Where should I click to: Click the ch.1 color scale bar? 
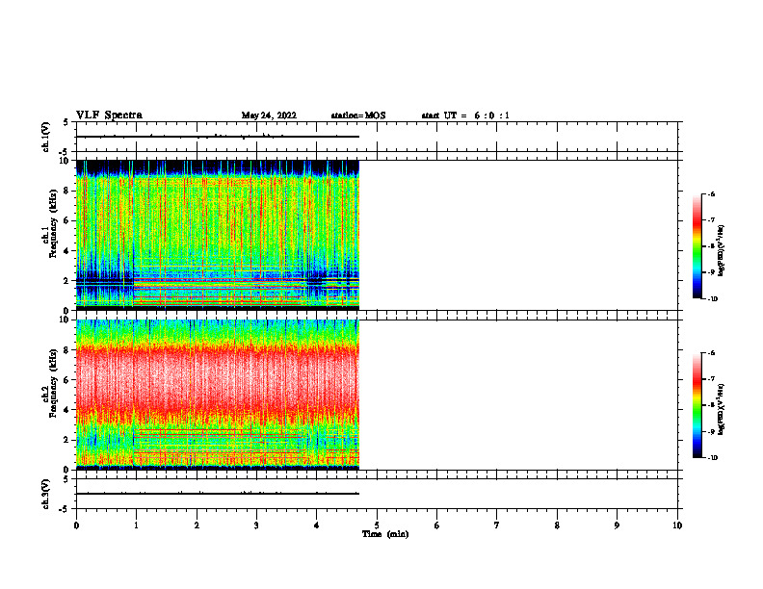click(x=697, y=246)
